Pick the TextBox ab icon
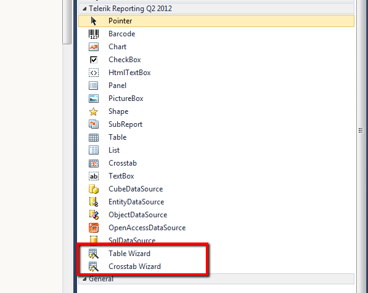 (x=94, y=176)
